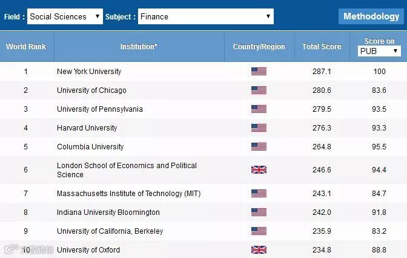Open the Methodology page
The height and width of the screenshot is (258, 407).
(371, 16)
